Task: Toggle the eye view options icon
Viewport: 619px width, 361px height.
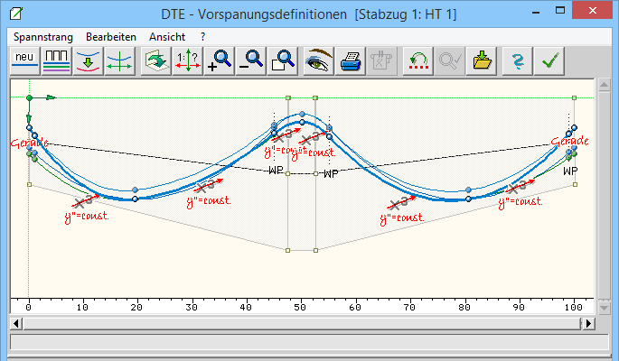Action: click(x=318, y=60)
